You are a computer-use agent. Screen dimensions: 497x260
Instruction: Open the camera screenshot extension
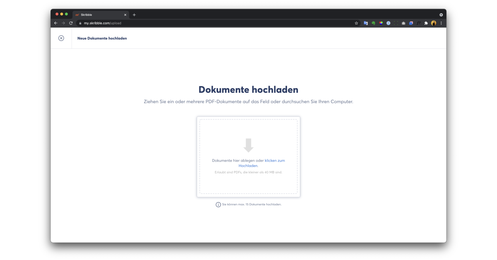[x=403, y=23]
